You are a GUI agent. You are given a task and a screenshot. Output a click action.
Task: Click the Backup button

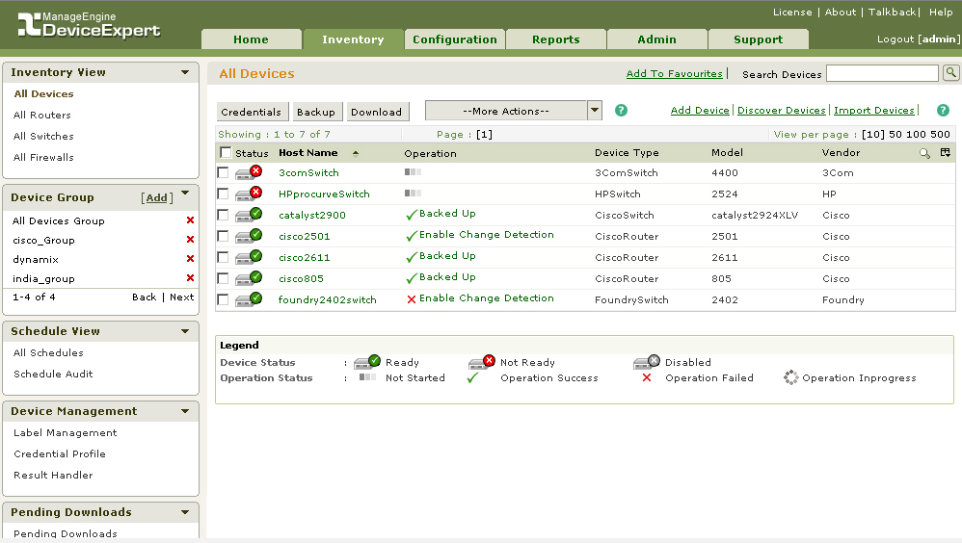pyautogui.click(x=316, y=112)
